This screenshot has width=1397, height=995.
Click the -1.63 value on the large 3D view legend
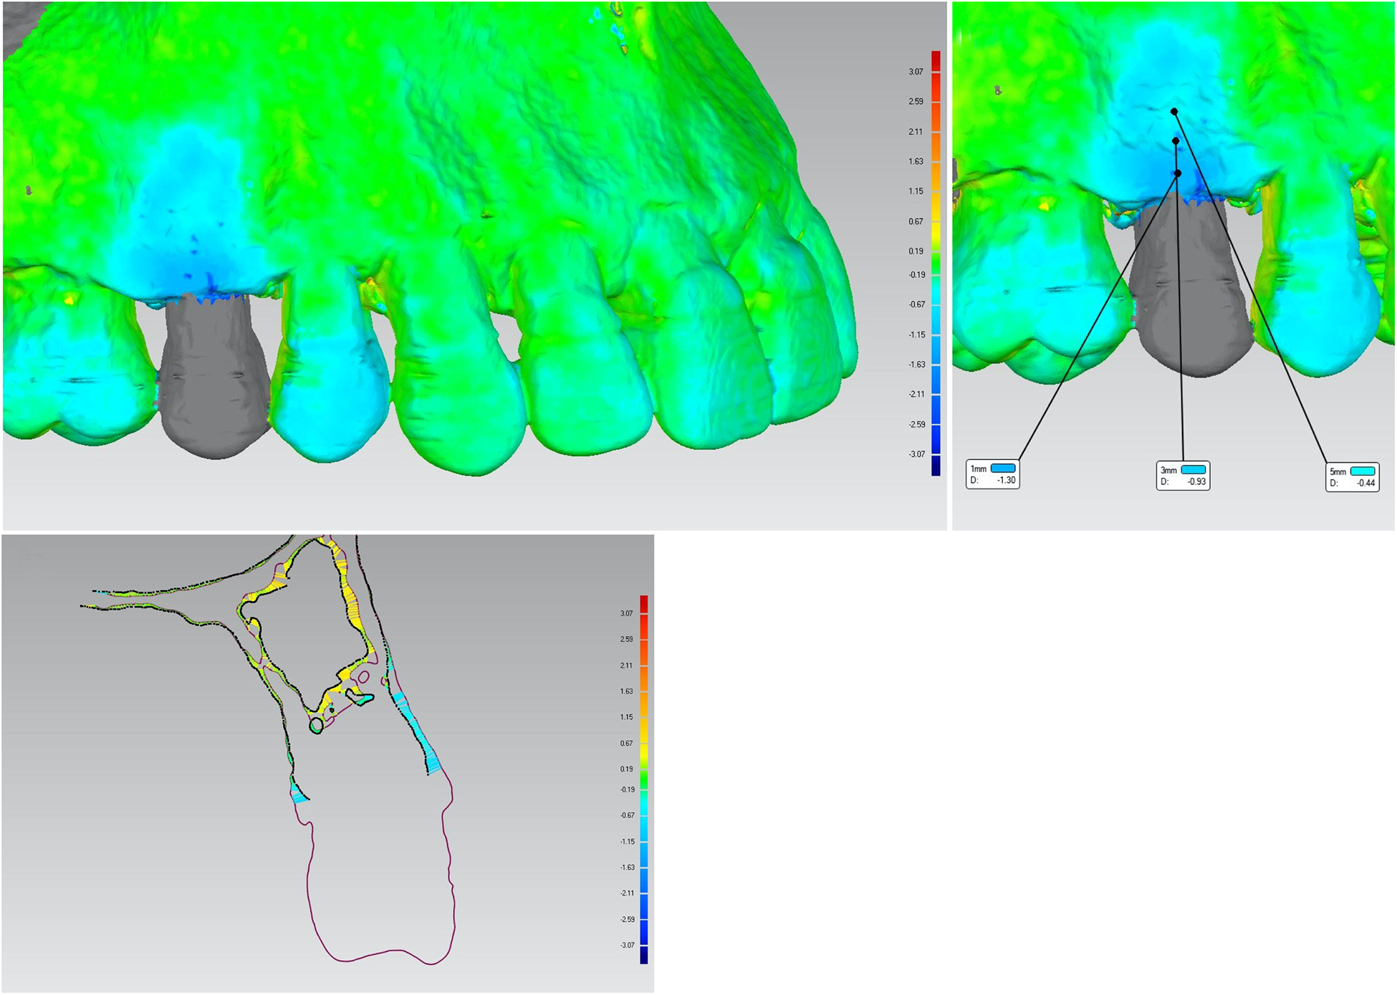click(x=916, y=365)
